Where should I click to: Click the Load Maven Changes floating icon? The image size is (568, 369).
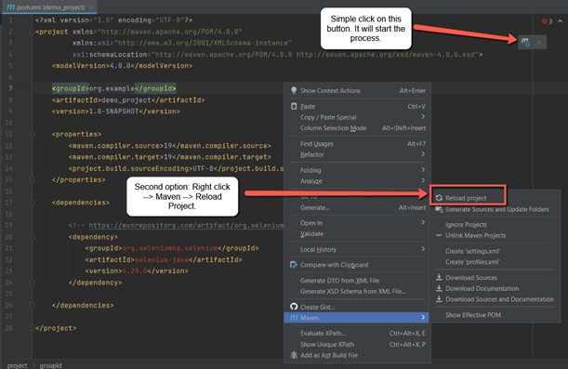point(525,43)
